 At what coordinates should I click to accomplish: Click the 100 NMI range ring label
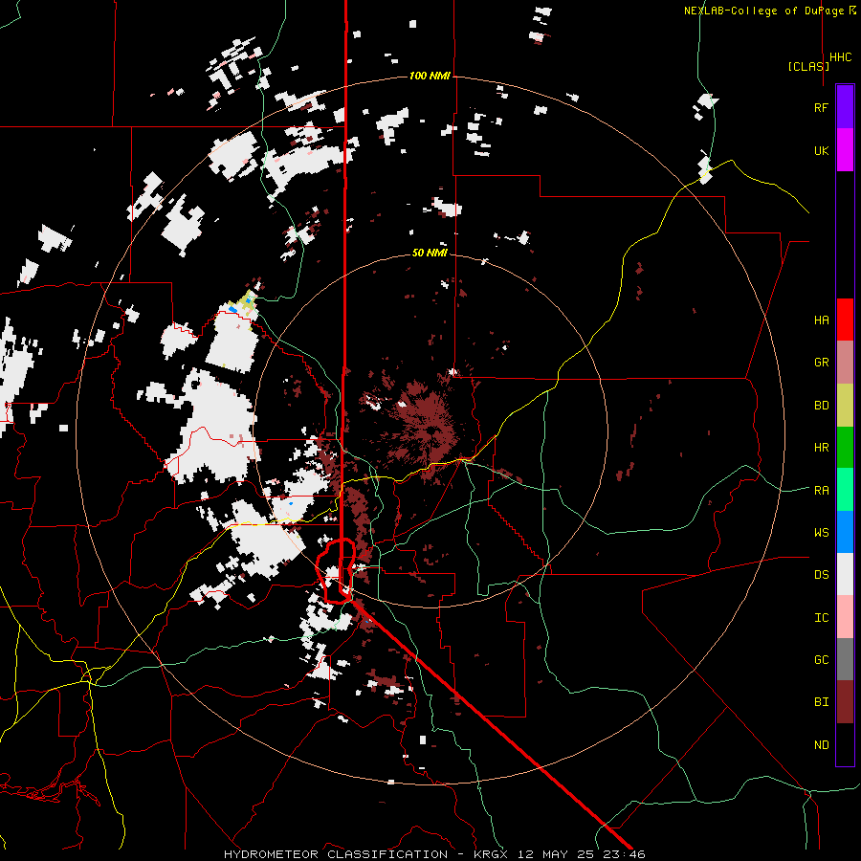pyautogui.click(x=430, y=76)
